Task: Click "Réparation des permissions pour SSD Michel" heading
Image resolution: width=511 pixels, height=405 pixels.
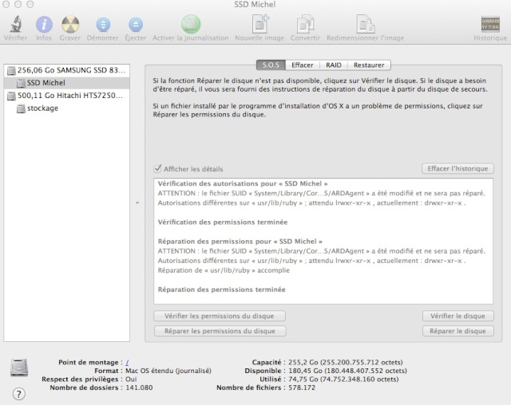Action: [240, 242]
